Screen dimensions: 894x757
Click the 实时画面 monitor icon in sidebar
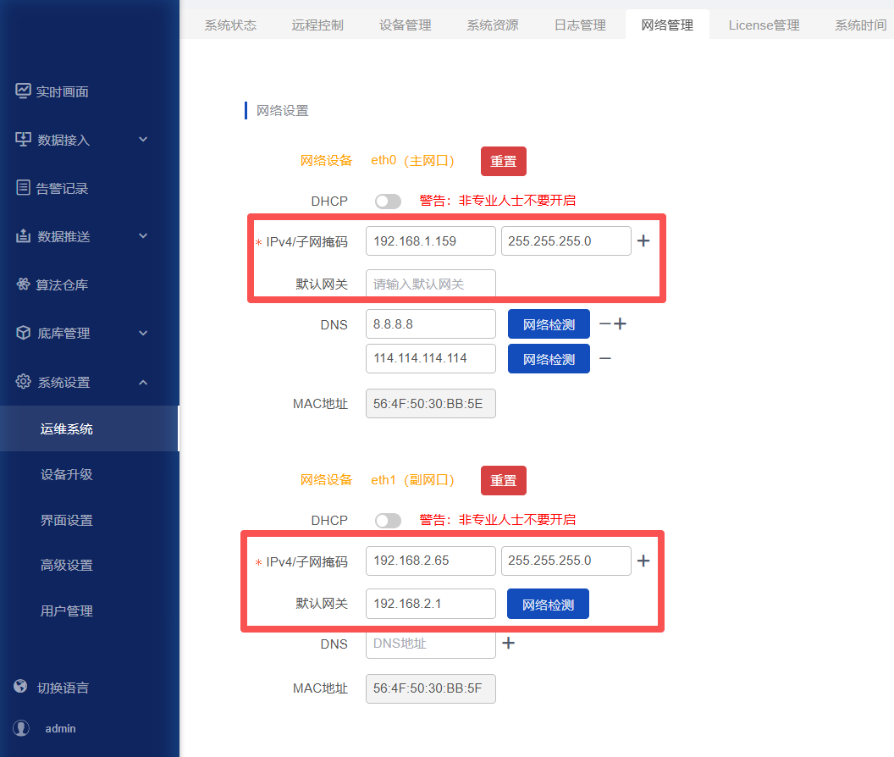coord(23,91)
